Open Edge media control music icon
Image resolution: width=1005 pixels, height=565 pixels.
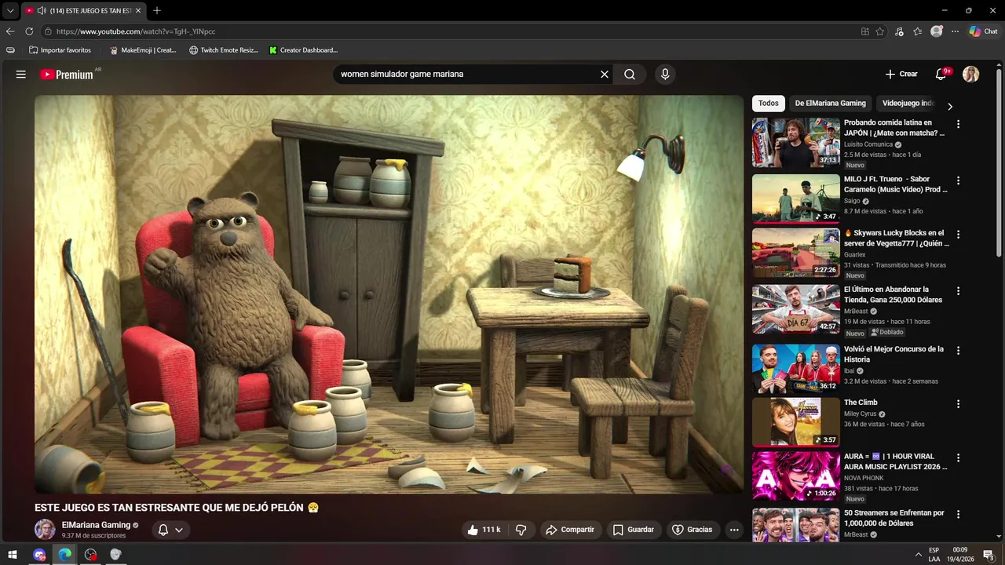899,31
